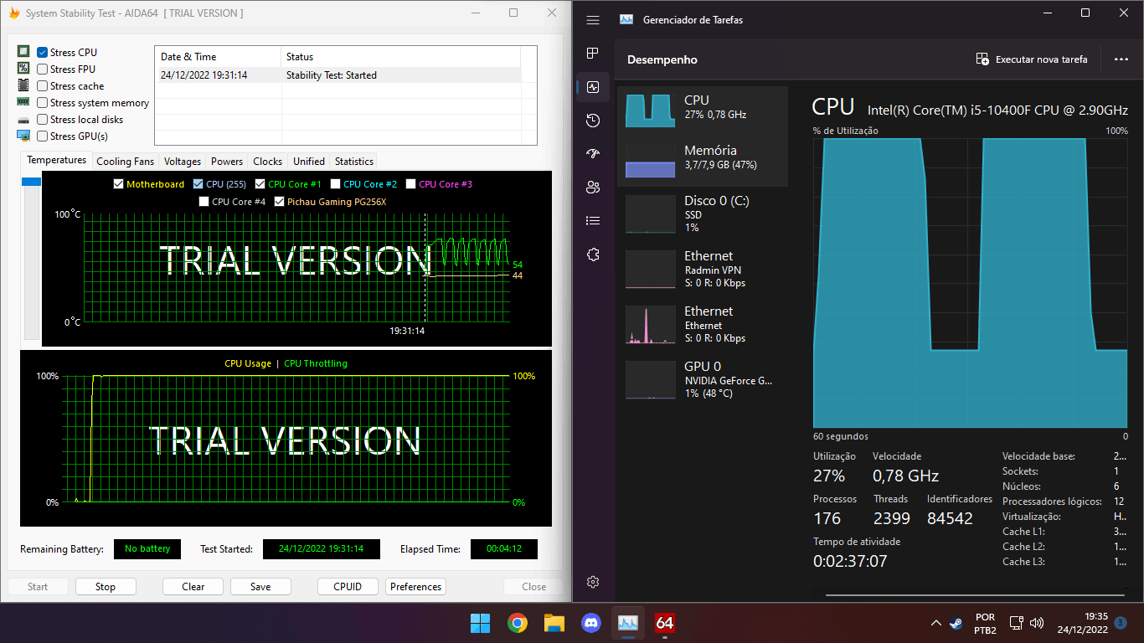
Task: Switch to Voltages tab
Action: coord(183,162)
